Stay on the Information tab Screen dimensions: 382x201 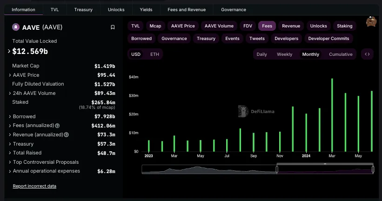tap(23, 10)
